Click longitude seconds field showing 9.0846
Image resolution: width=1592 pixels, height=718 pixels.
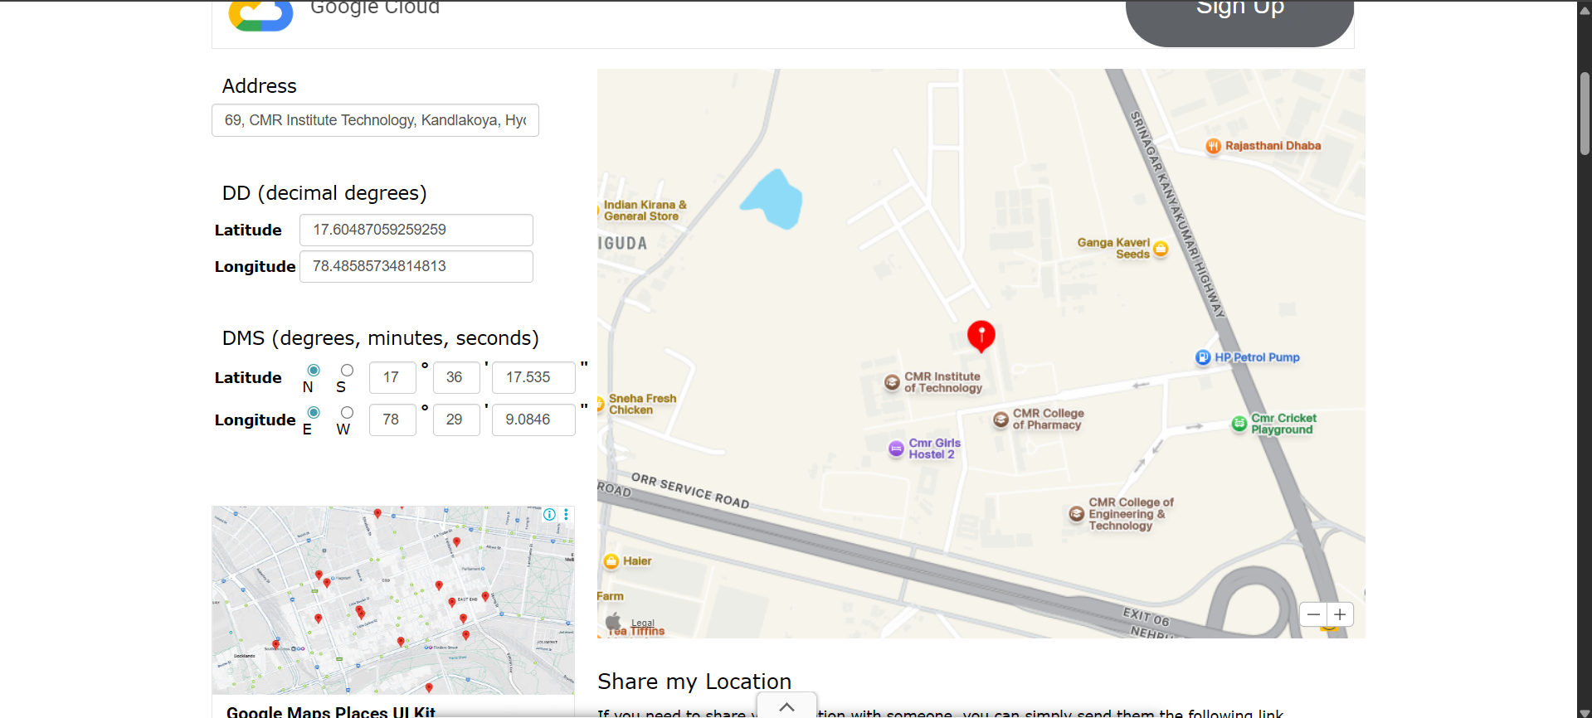[x=533, y=420]
